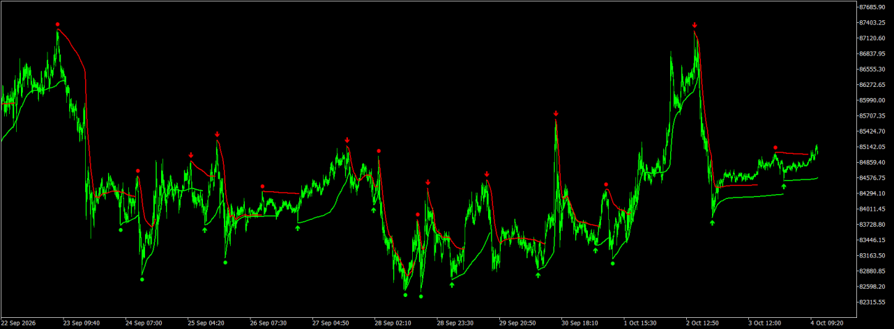Viewport: 894px width, 329px height.
Task: Click the 2 Oct 12:50 time label
Action: point(703,323)
